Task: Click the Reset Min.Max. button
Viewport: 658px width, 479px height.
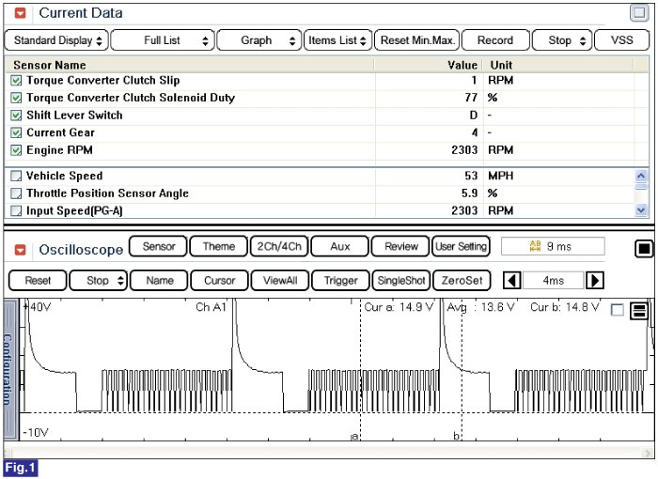Action: click(417, 40)
